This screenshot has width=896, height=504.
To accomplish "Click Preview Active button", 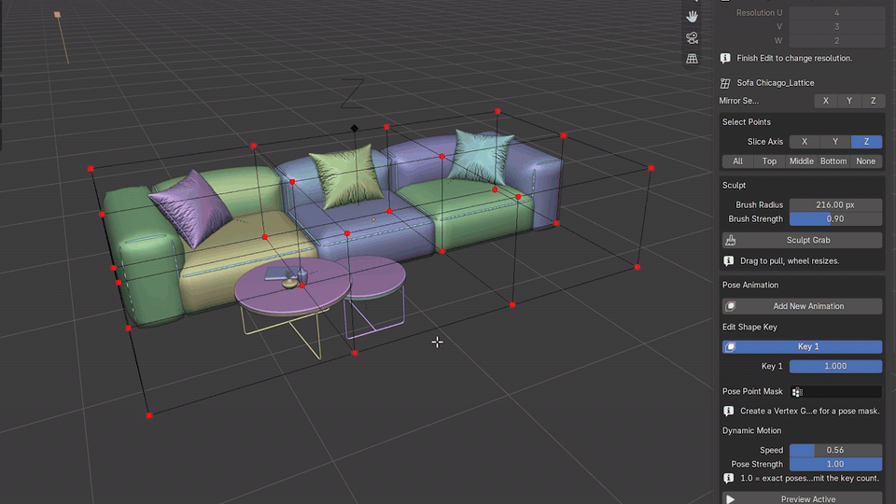I will tap(803, 498).
